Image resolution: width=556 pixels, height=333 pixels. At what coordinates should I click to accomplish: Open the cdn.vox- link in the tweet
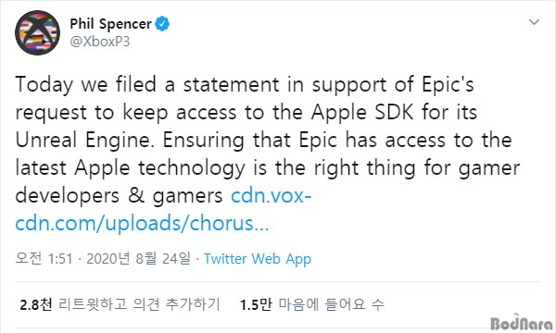tap(271, 196)
